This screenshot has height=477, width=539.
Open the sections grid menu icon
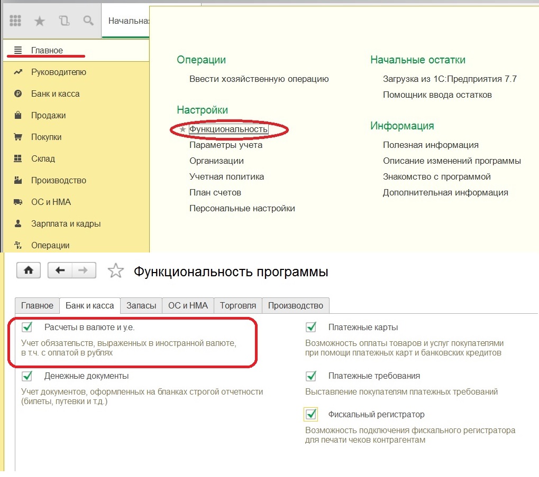(15, 21)
